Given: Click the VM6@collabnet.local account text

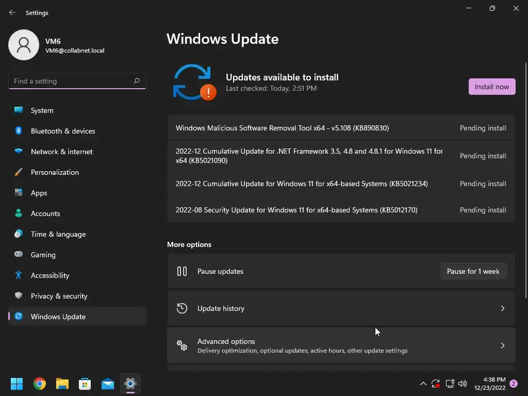Looking at the screenshot, I should click(x=75, y=51).
